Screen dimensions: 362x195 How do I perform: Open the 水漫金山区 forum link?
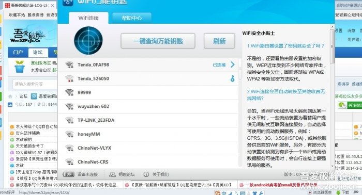[x=41, y=70]
